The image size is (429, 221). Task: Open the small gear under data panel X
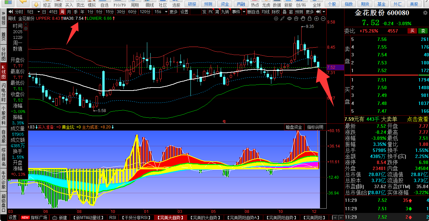(x=25, y=29)
